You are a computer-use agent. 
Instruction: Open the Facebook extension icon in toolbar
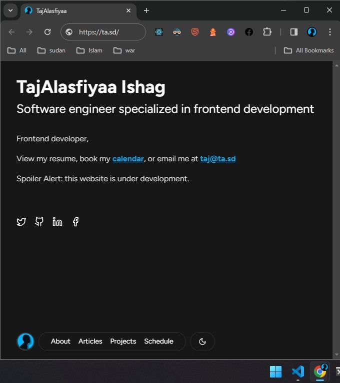(249, 32)
